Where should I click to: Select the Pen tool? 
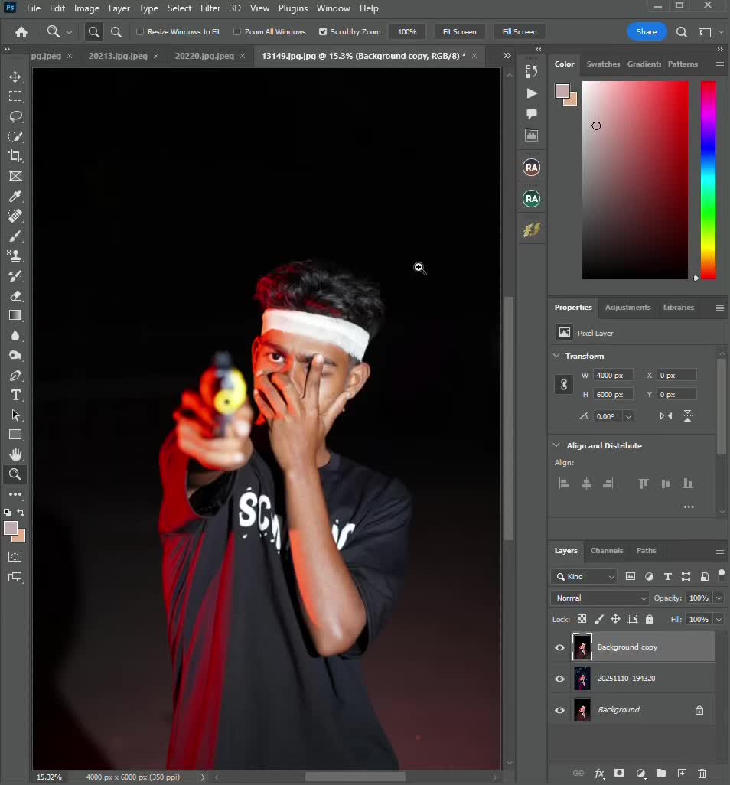(15, 376)
